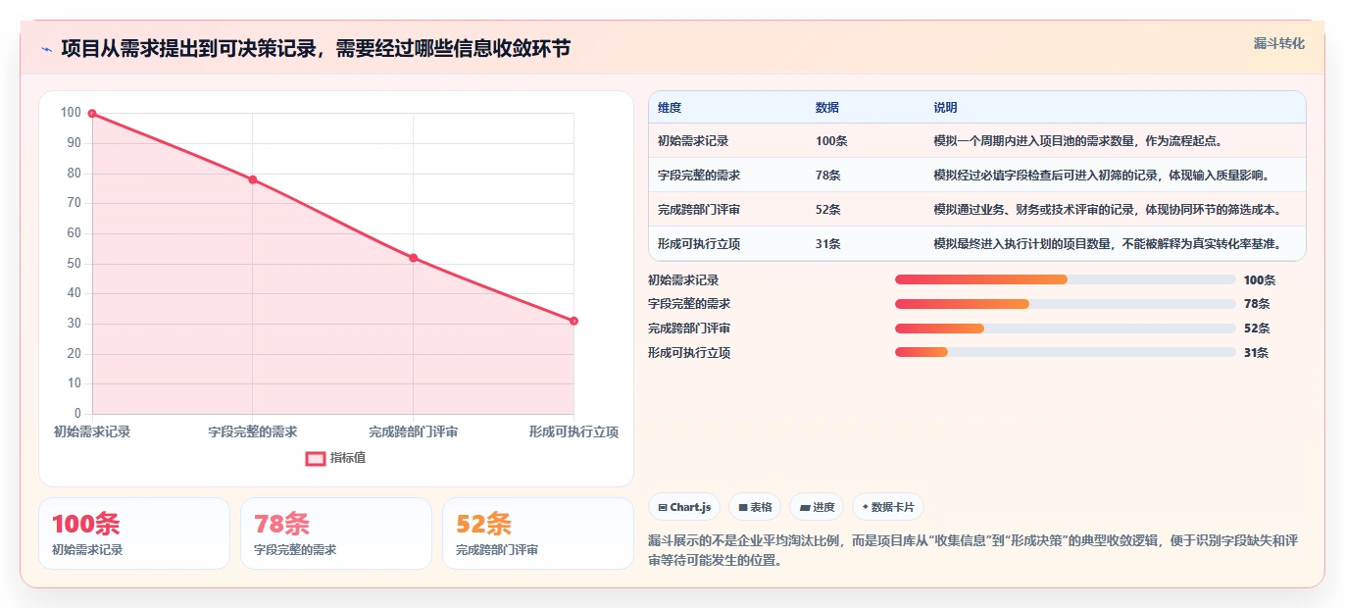This screenshot has width=1345, height=608.
Task: Click the y-axis tick label 50
Action: (x=74, y=264)
